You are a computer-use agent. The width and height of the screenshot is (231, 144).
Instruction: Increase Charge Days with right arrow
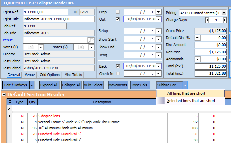pyautogui.click(x=225, y=20)
